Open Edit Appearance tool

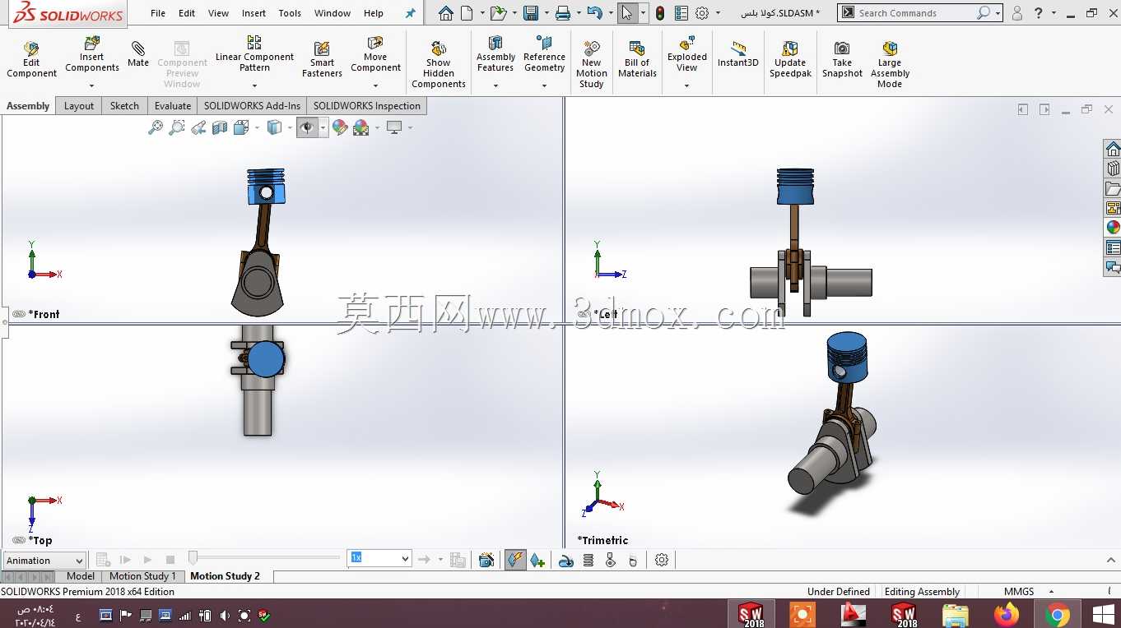pyautogui.click(x=340, y=127)
